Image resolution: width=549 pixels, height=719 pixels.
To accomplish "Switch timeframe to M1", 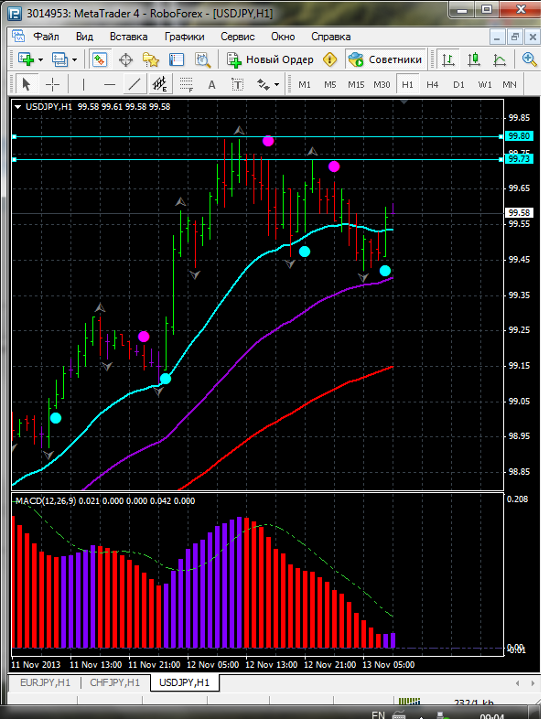I will click(305, 85).
